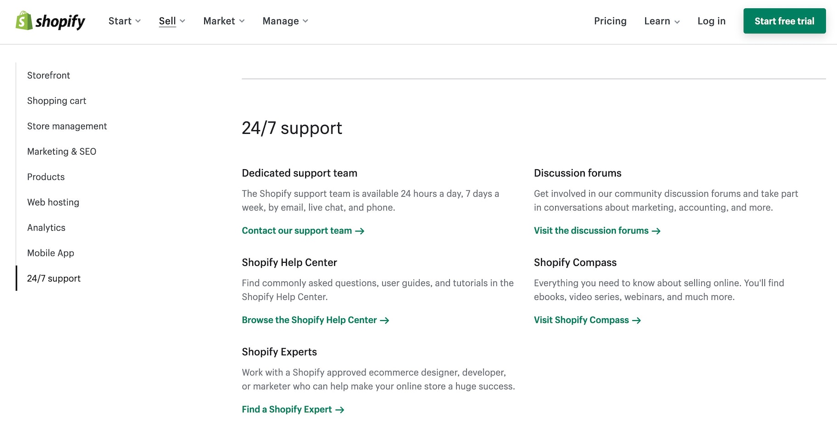Viewport: 837px width, 431px height.
Task: Follow the Contact our support team link
Action: [x=296, y=231]
